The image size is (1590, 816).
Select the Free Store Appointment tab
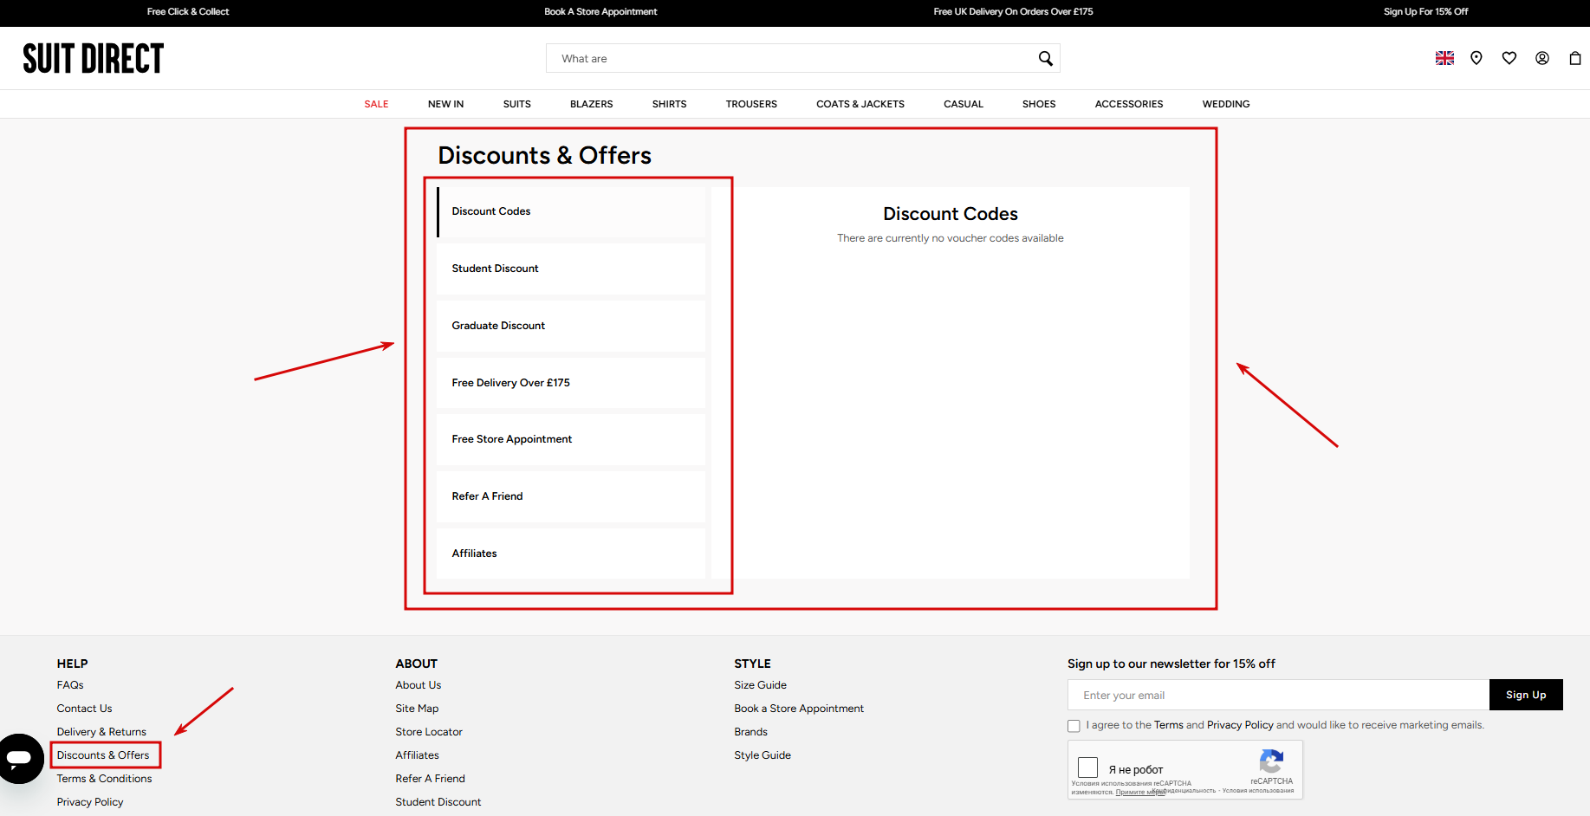[571, 439]
